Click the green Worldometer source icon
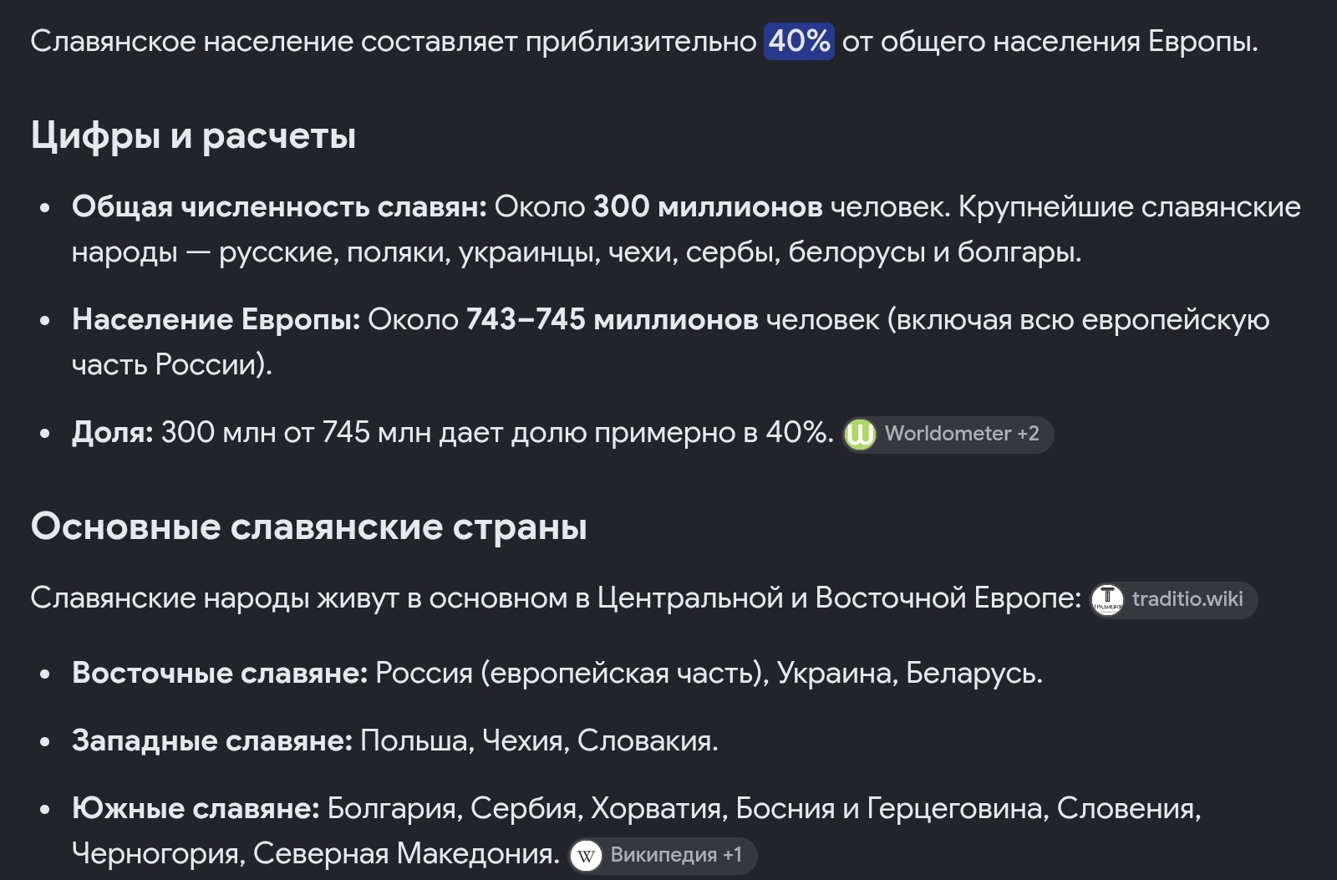The height and width of the screenshot is (880, 1337). click(x=860, y=435)
